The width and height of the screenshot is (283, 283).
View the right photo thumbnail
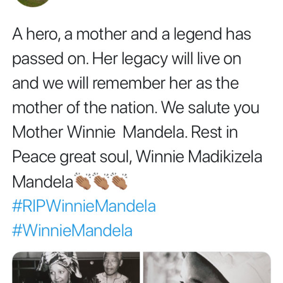tap(207, 267)
